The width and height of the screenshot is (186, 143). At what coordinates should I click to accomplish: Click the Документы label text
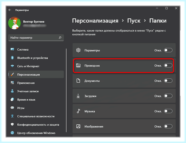coord(92,81)
